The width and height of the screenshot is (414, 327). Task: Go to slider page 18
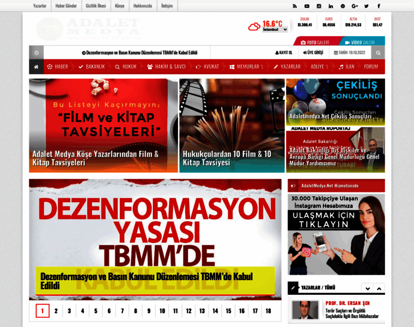pos(268,311)
